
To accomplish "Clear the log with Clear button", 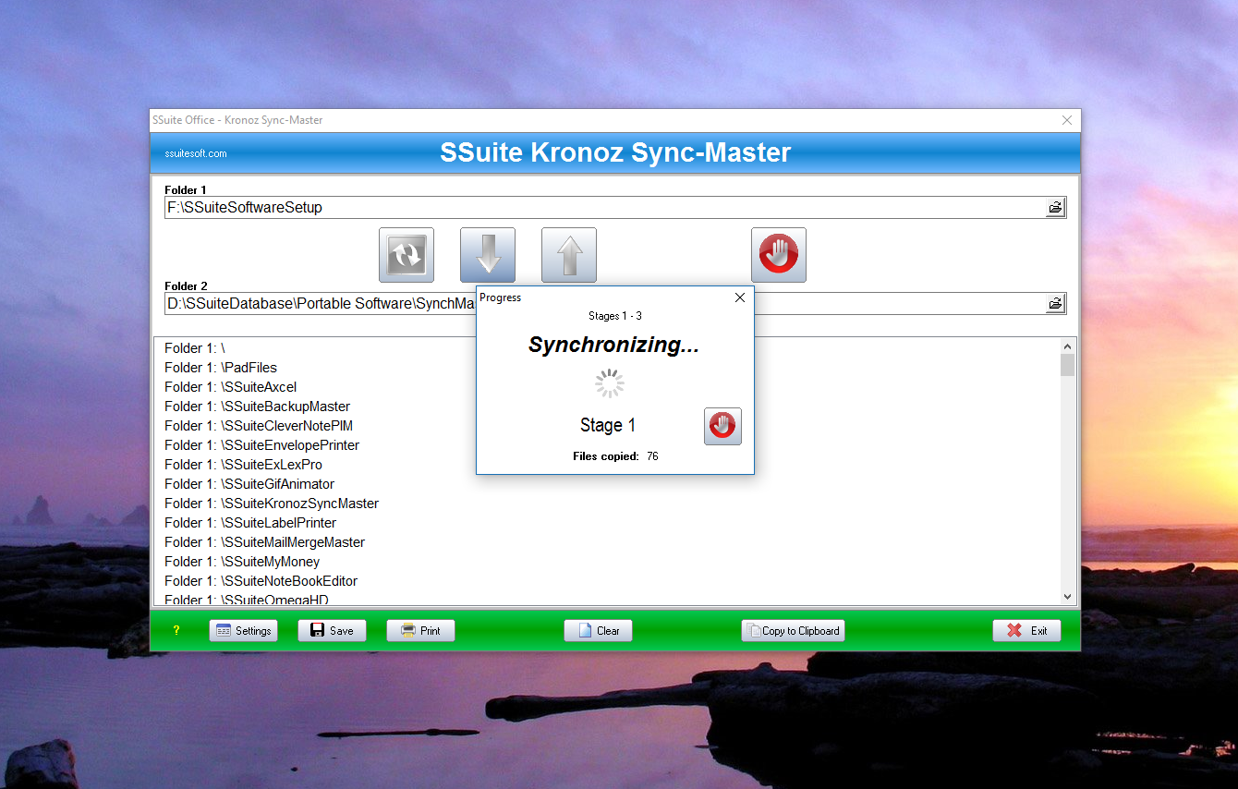I will tap(598, 631).
